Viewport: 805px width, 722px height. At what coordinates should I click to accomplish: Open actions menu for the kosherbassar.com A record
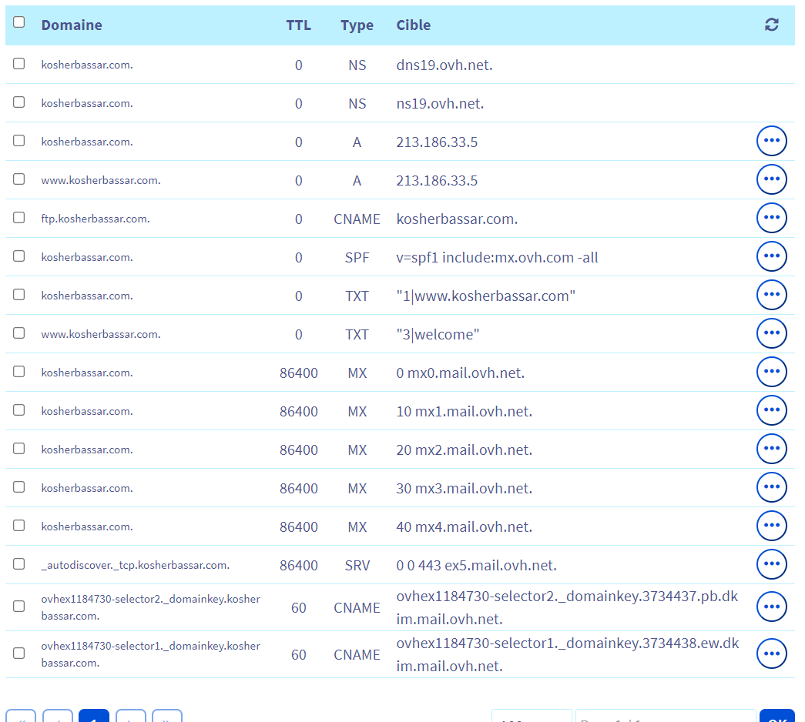(771, 142)
